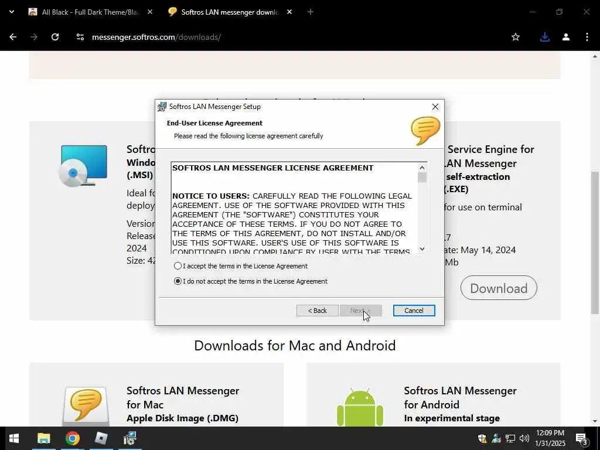This screenshot has width=600, height=450.
Task: Click 'In experimental stage' text
Action: (x=452, y=418)
